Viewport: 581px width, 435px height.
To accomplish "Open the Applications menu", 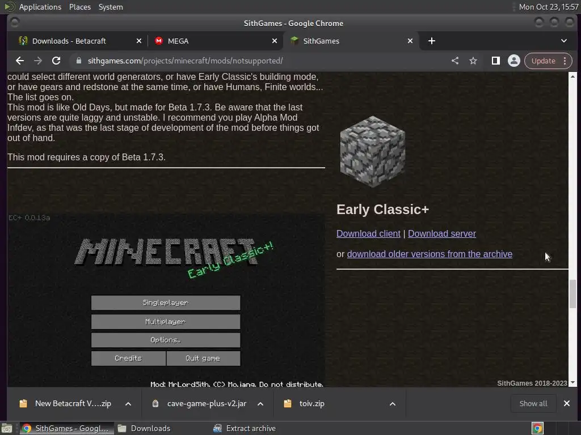I will tap(40, 7).
